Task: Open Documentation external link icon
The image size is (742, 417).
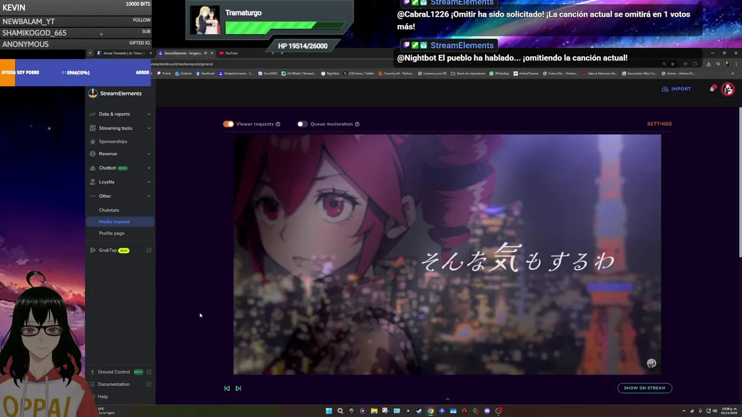Action: point(149,384)
